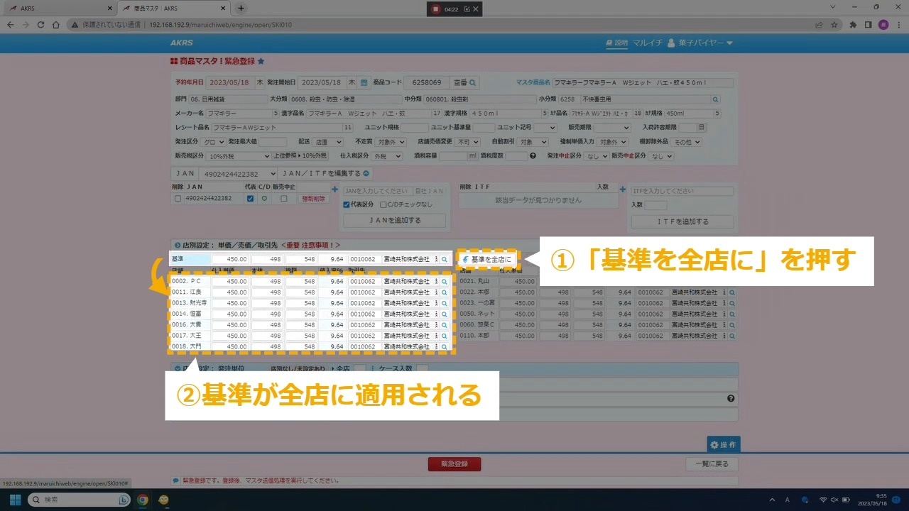This screenshot has height=511, width=909.
Task: Enable the C/Dチェックなし checkbox
Action: click(x=383, y=204)
